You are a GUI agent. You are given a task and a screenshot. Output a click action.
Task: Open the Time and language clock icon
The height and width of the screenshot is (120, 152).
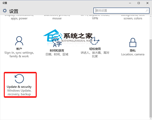click(57, 43)
